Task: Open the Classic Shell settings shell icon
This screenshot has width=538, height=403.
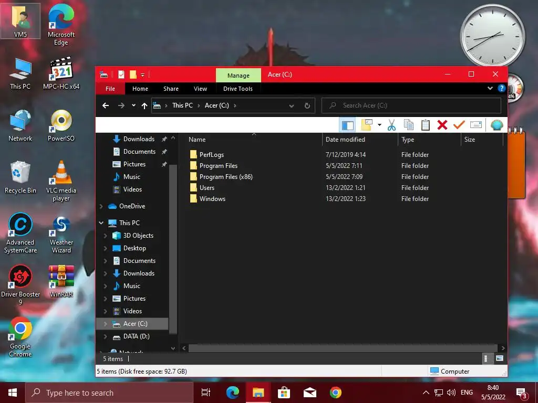Action: [496, 125]
